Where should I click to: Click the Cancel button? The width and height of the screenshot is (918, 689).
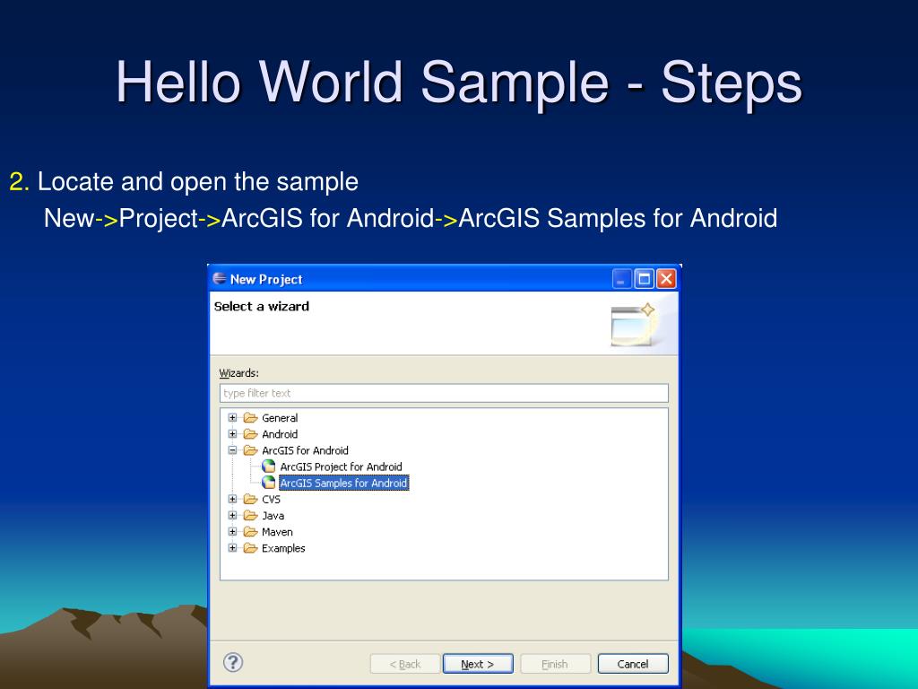coord(633,664)
